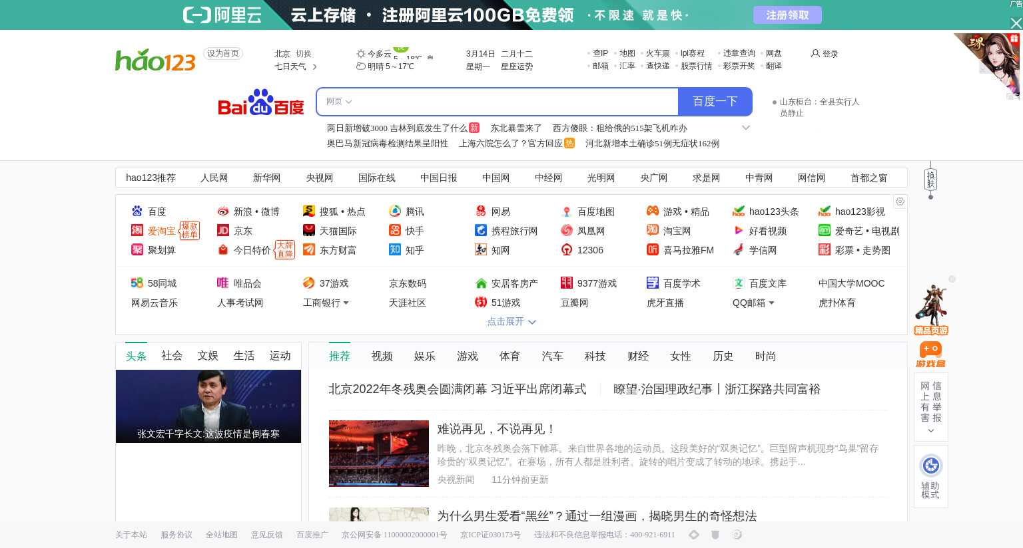Open the 张文宏 headline news image
The image size is (1023, 548).
click(208, 406)
